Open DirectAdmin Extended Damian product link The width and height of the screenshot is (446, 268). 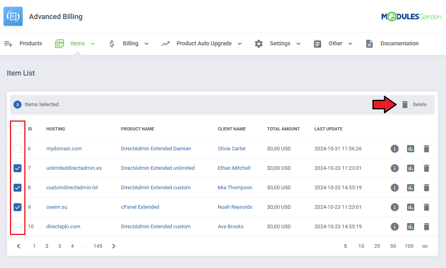click(156, 149)
